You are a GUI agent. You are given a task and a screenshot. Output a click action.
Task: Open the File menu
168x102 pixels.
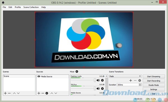pos(4,7)
